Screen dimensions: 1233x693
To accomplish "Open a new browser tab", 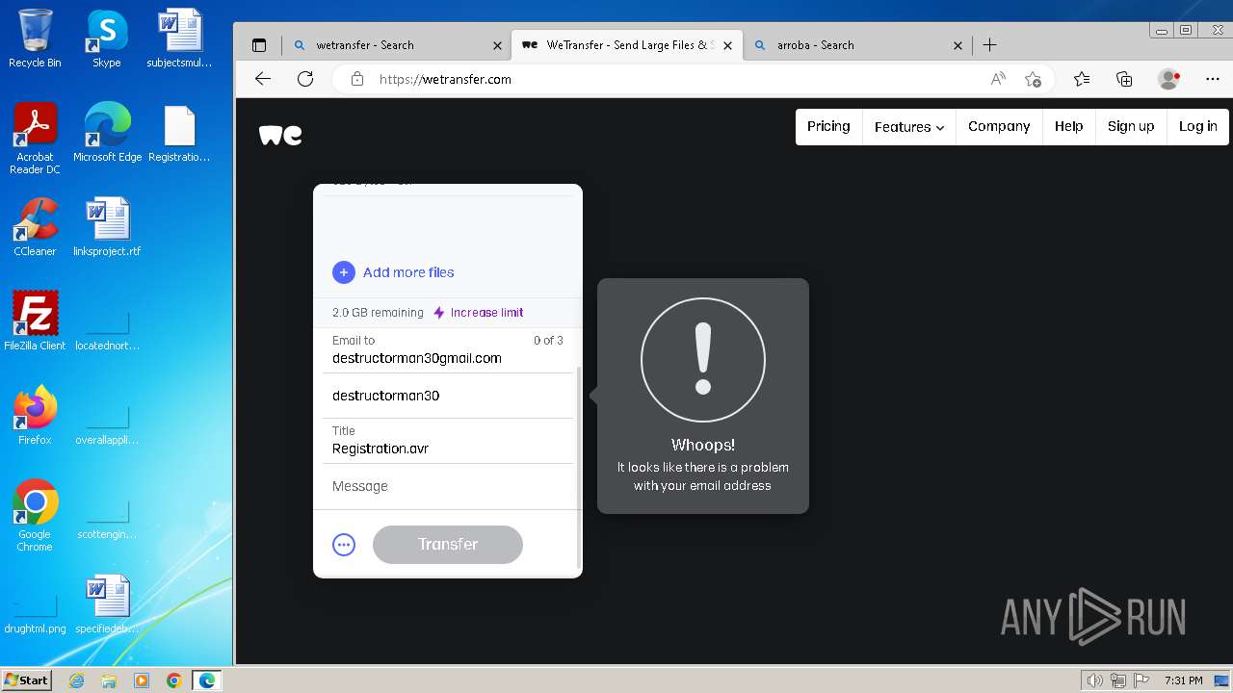I will pyautogui.click(x=989, y=45).
